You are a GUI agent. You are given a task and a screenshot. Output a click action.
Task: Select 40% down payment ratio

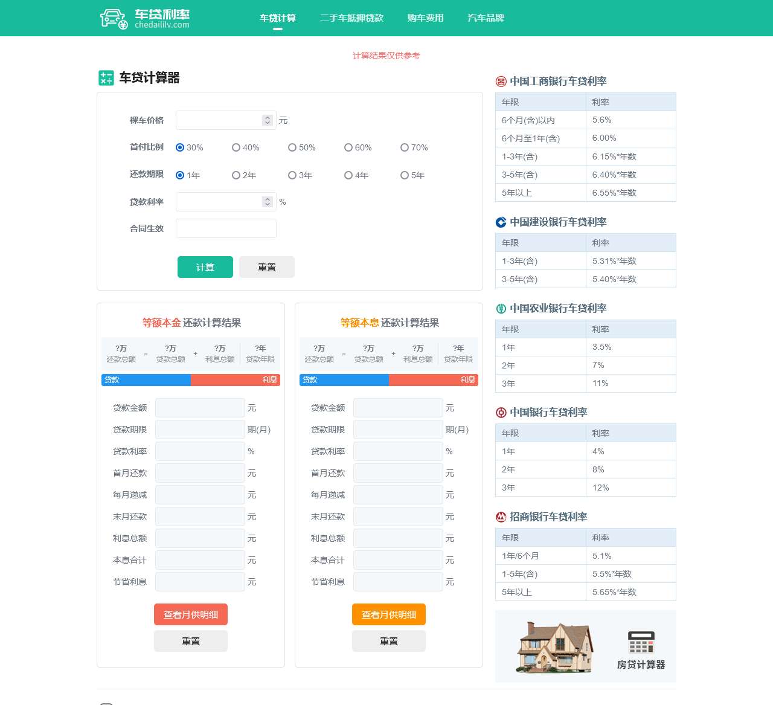click(236, 147)
